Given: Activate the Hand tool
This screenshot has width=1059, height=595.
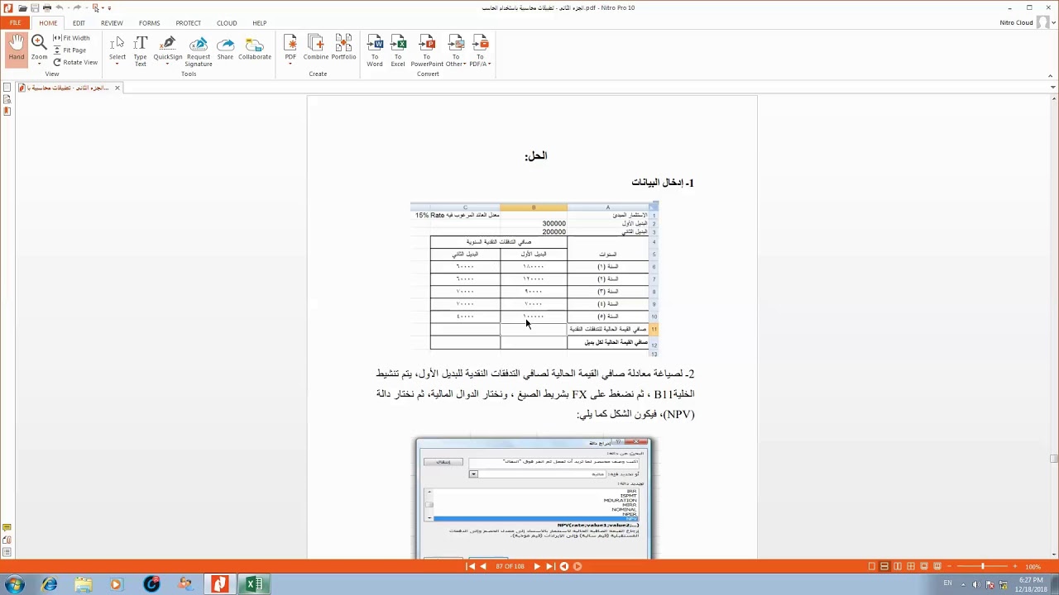Looking at the screenshot, I should click(x=17, y=48).
